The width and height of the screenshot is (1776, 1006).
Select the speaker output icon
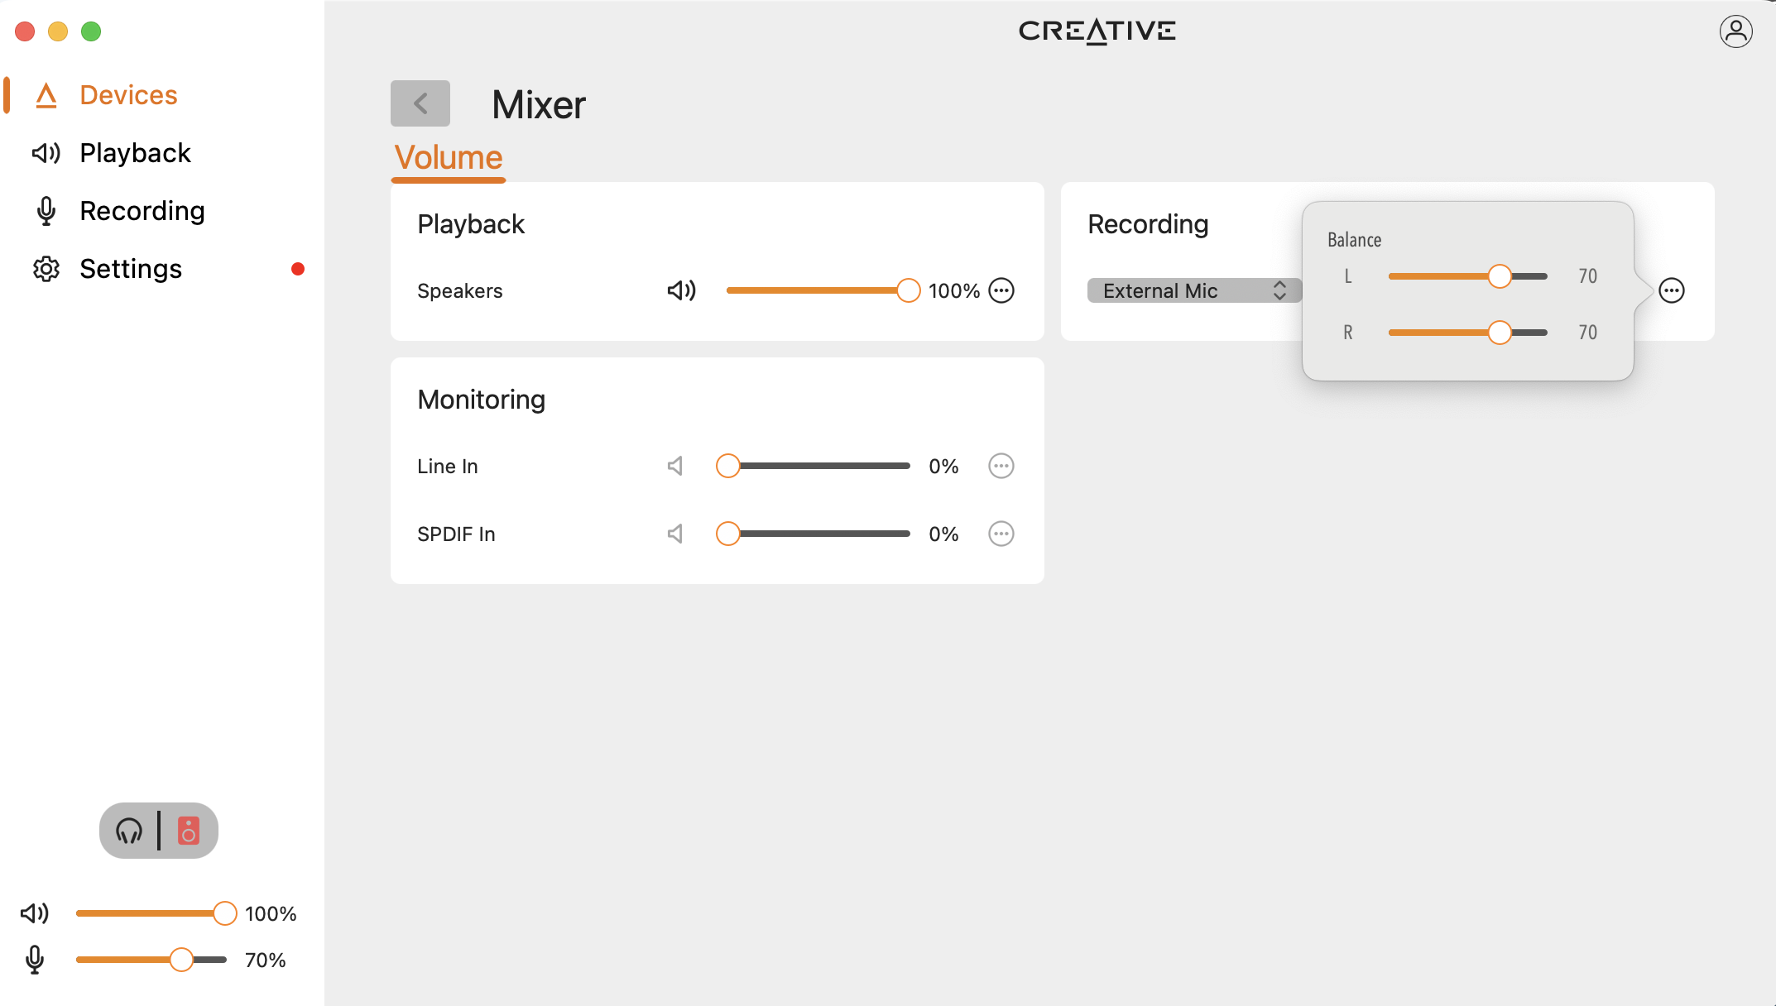[x=189, y=831]
